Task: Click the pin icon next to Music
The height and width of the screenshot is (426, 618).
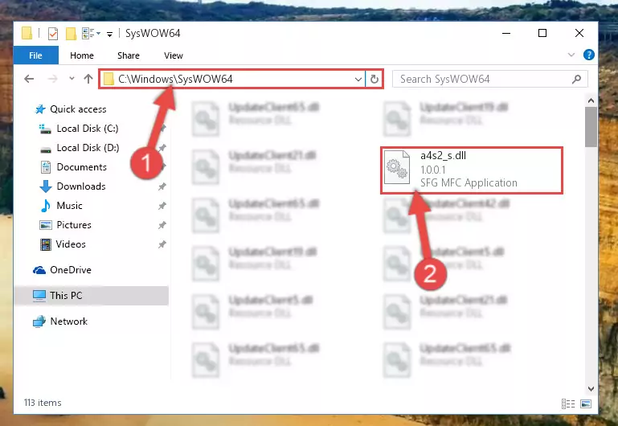Action: pyautogui.click(x=162, y=206)
